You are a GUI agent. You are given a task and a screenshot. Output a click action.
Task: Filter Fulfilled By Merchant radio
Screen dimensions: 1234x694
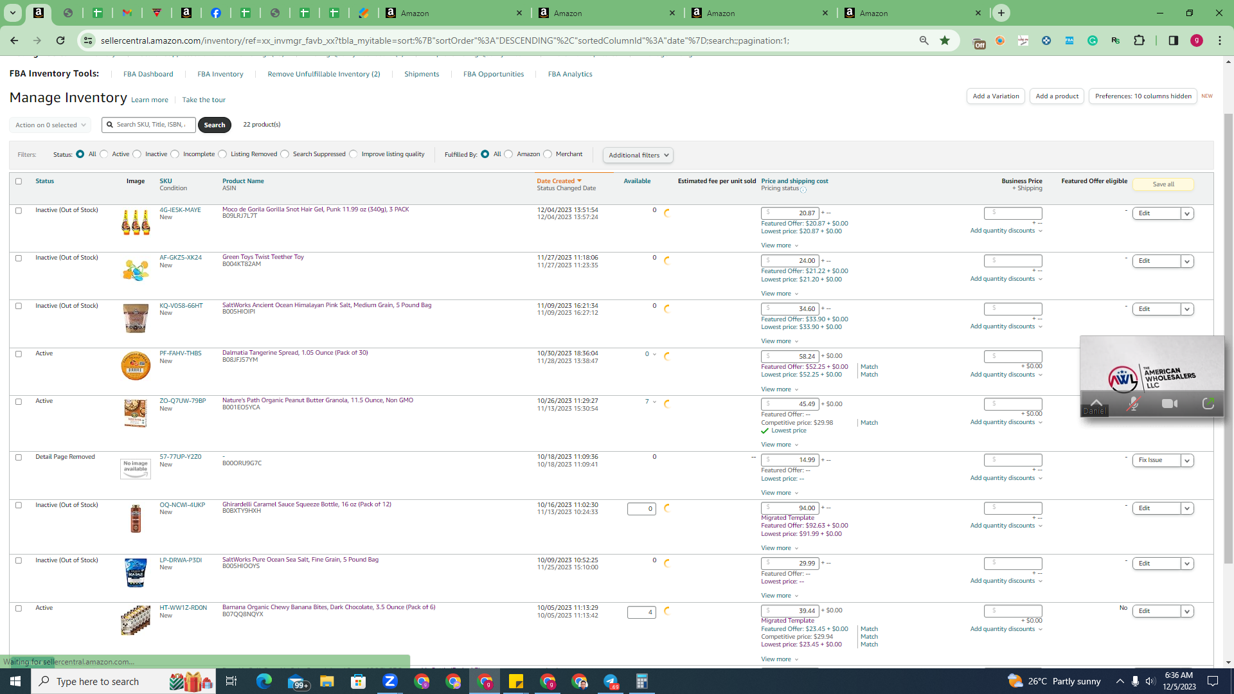click(548, 154)
